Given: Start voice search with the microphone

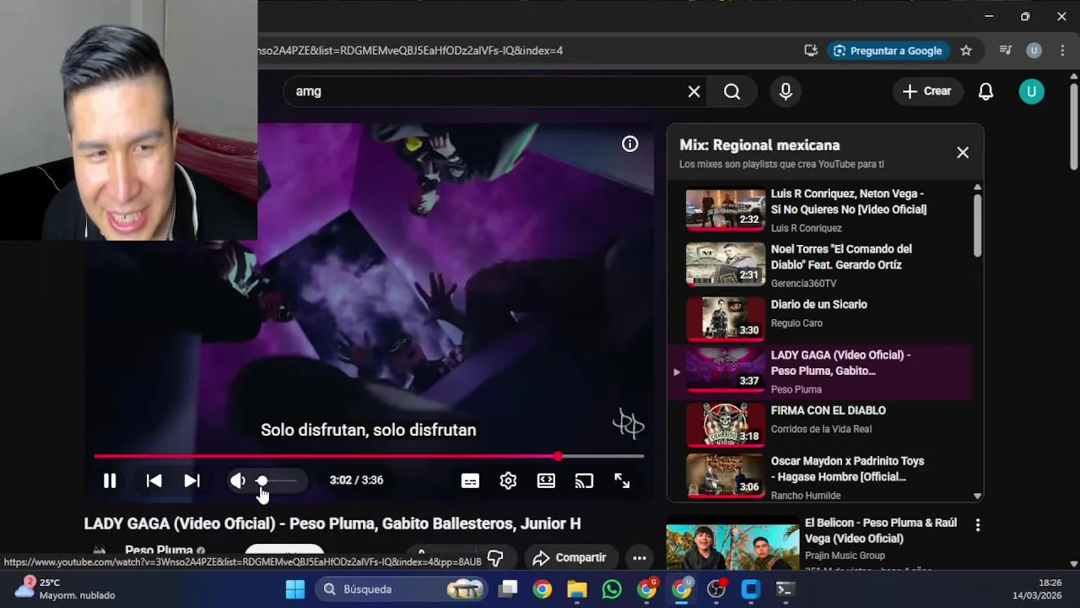Looking at the screenshot, I should pyautogui.click(x=786, y=91).
